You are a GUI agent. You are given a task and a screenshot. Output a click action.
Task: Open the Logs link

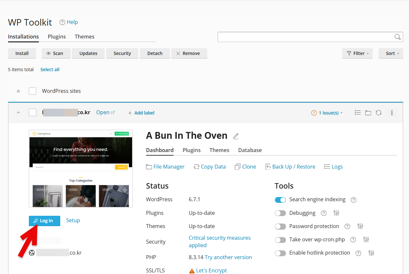click(x=333, y=167)
